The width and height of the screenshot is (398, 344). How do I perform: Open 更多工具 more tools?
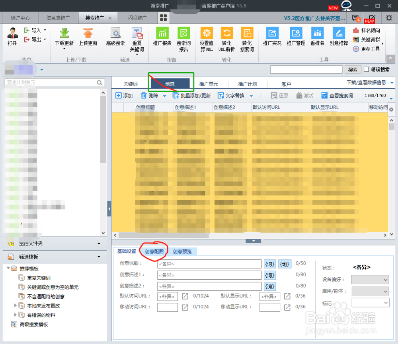(x=367, y=49)
